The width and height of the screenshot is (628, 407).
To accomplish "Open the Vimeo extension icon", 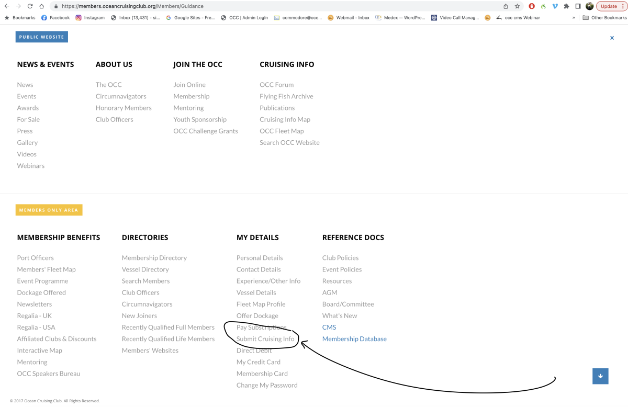I will pyautogui.click(x=555, y=6).
